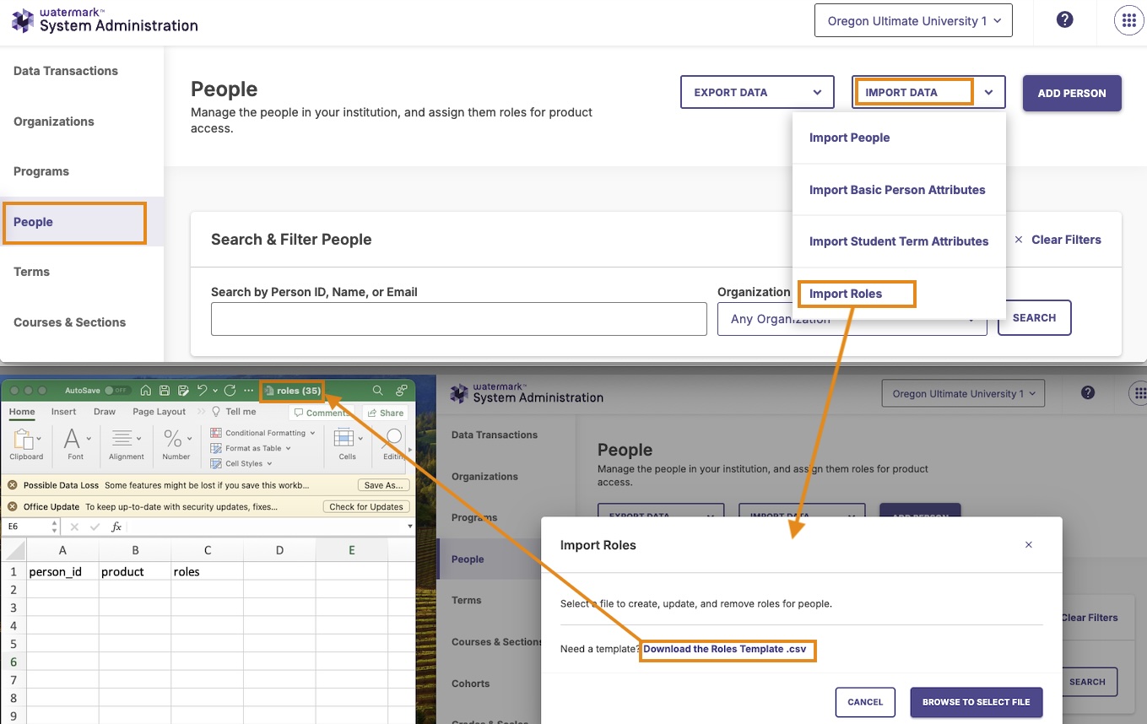Click the Watermark logo at top left
The width and height of the screenshot is (1147, 724).
[x=105, y=20]
